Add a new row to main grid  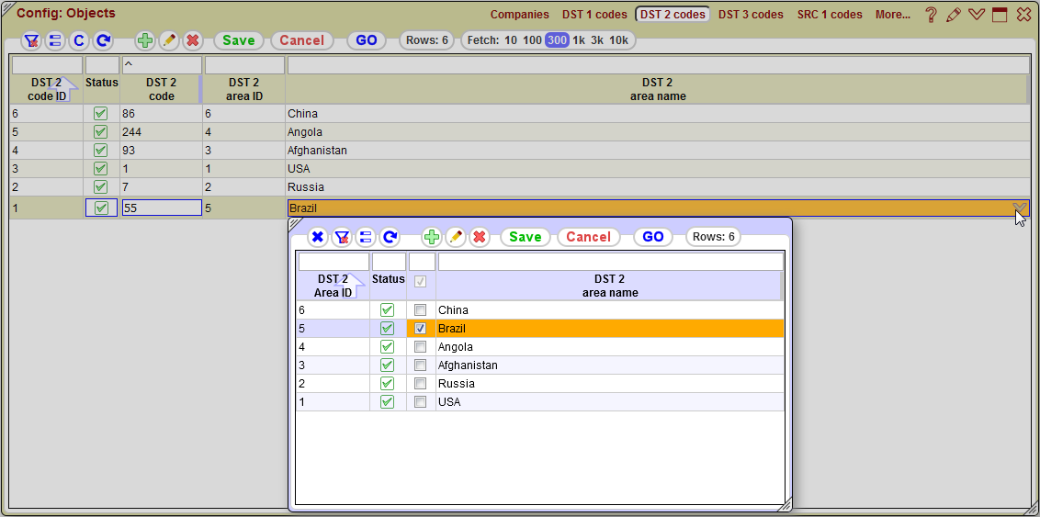144,40
